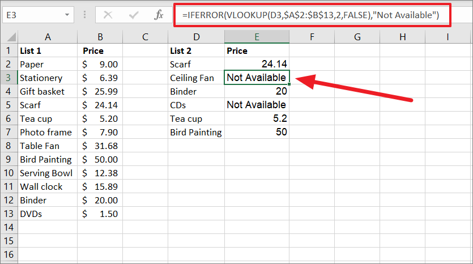473x264 pixels.
Task: Click 'Bird Painting' in List 2 column
Action: [x=197, y=132]
